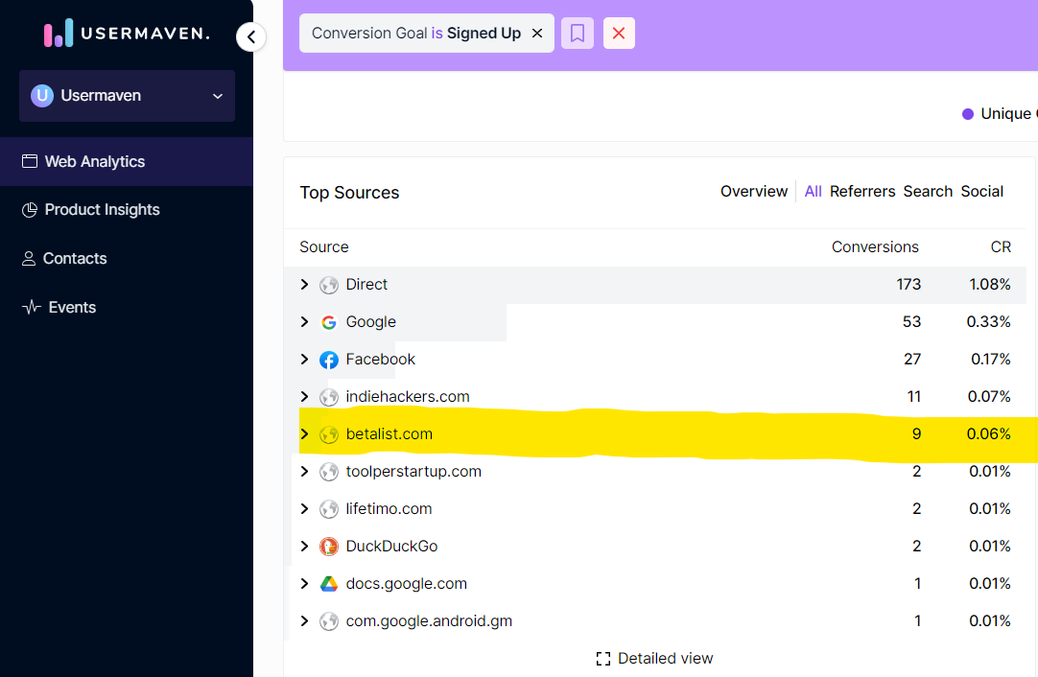Click the CR column header
This screenshot has height=677, width=1038.
tap(1001, 247)
